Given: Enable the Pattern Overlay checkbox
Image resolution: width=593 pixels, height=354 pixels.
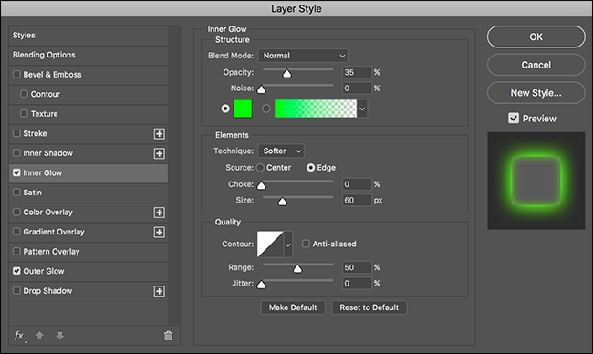Looking at the screenshot, I should (x=16, y=251).
